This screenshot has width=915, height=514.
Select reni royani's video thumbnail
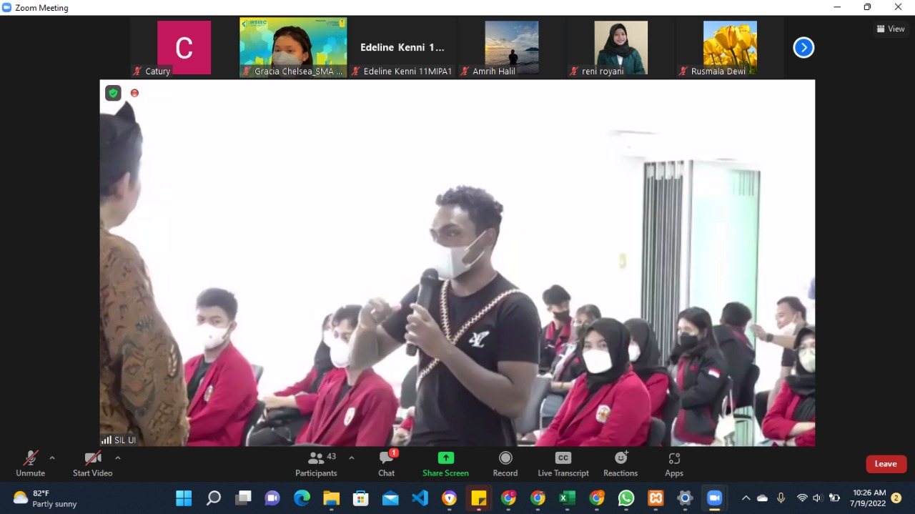pos(620,48)
